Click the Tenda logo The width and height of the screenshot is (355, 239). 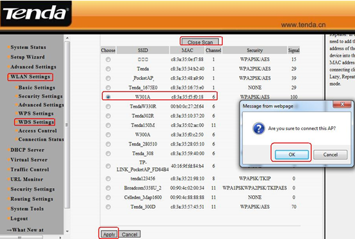click(x=36, y=13)
